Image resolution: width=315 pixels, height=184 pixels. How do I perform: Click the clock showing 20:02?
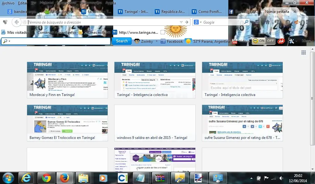(x=298, y=176)
